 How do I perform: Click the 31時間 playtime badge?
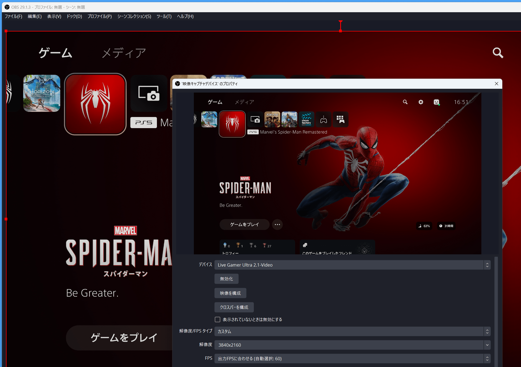click(x=446, y=226)
